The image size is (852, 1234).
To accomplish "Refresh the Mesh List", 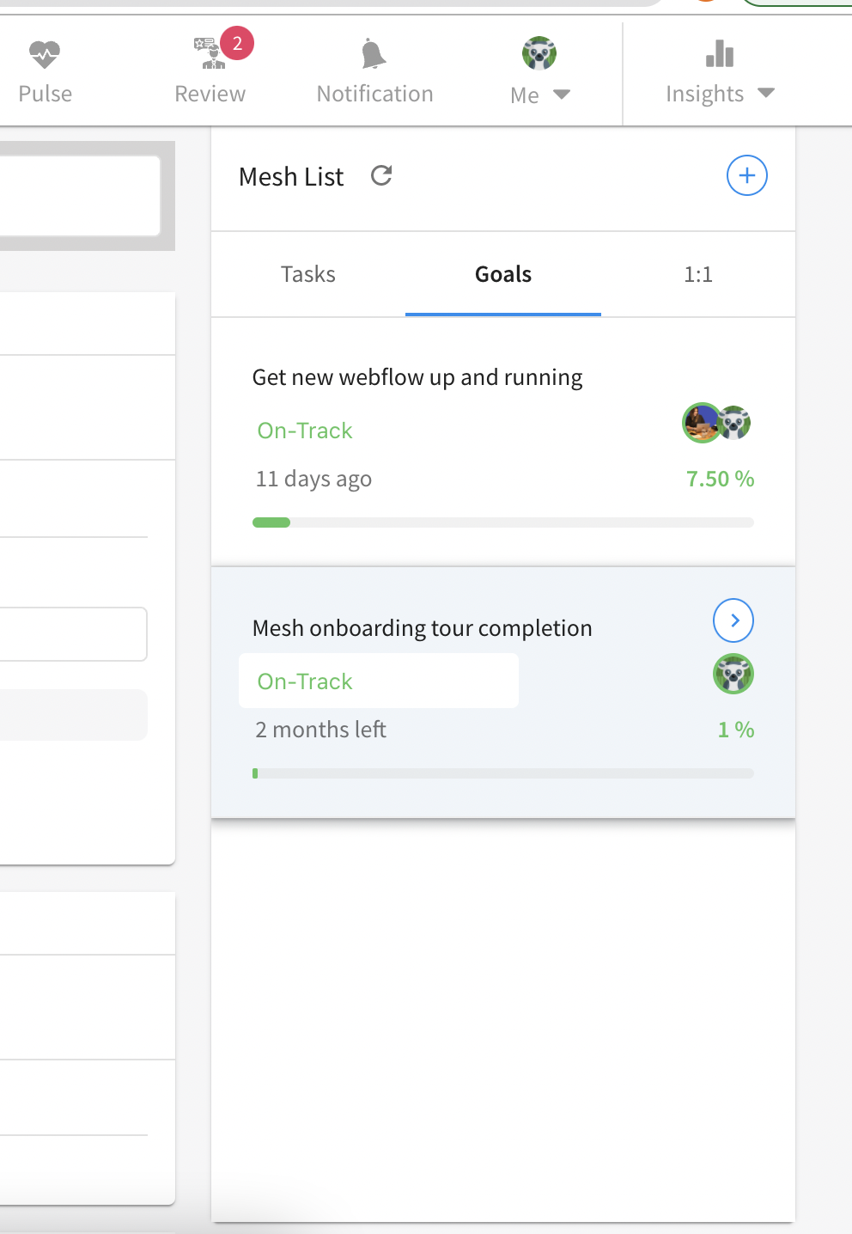I will click(381, 176).
